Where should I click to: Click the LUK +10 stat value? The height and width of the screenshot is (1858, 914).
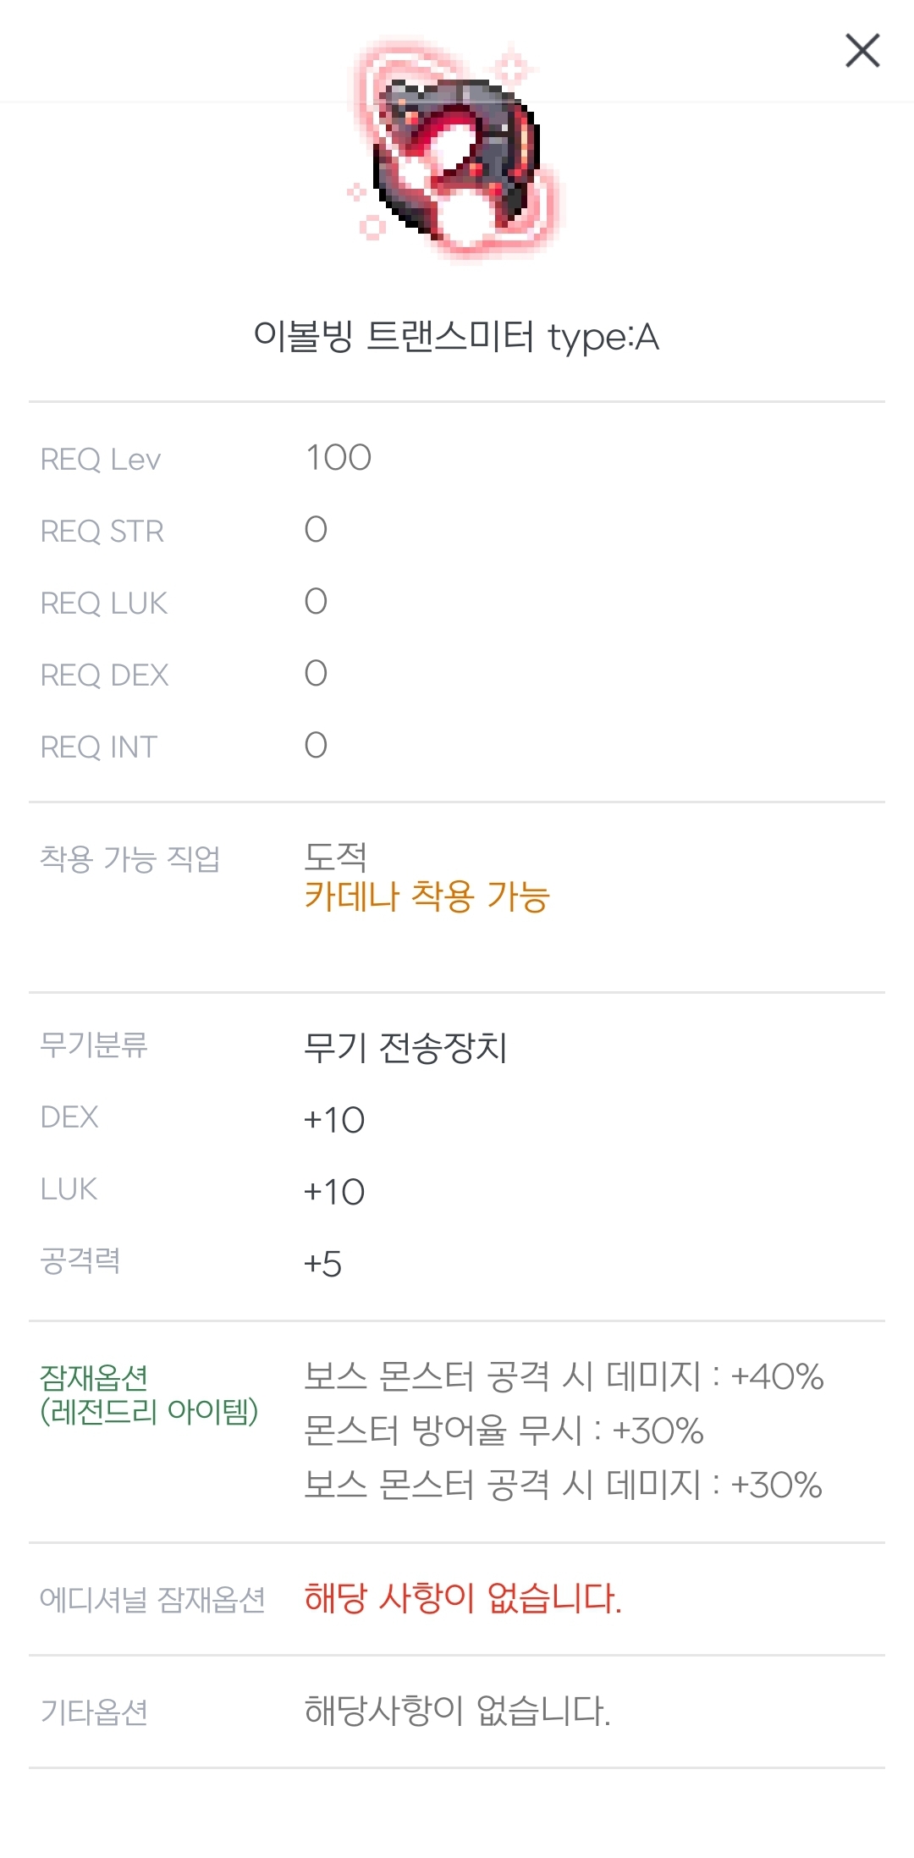334,1192
